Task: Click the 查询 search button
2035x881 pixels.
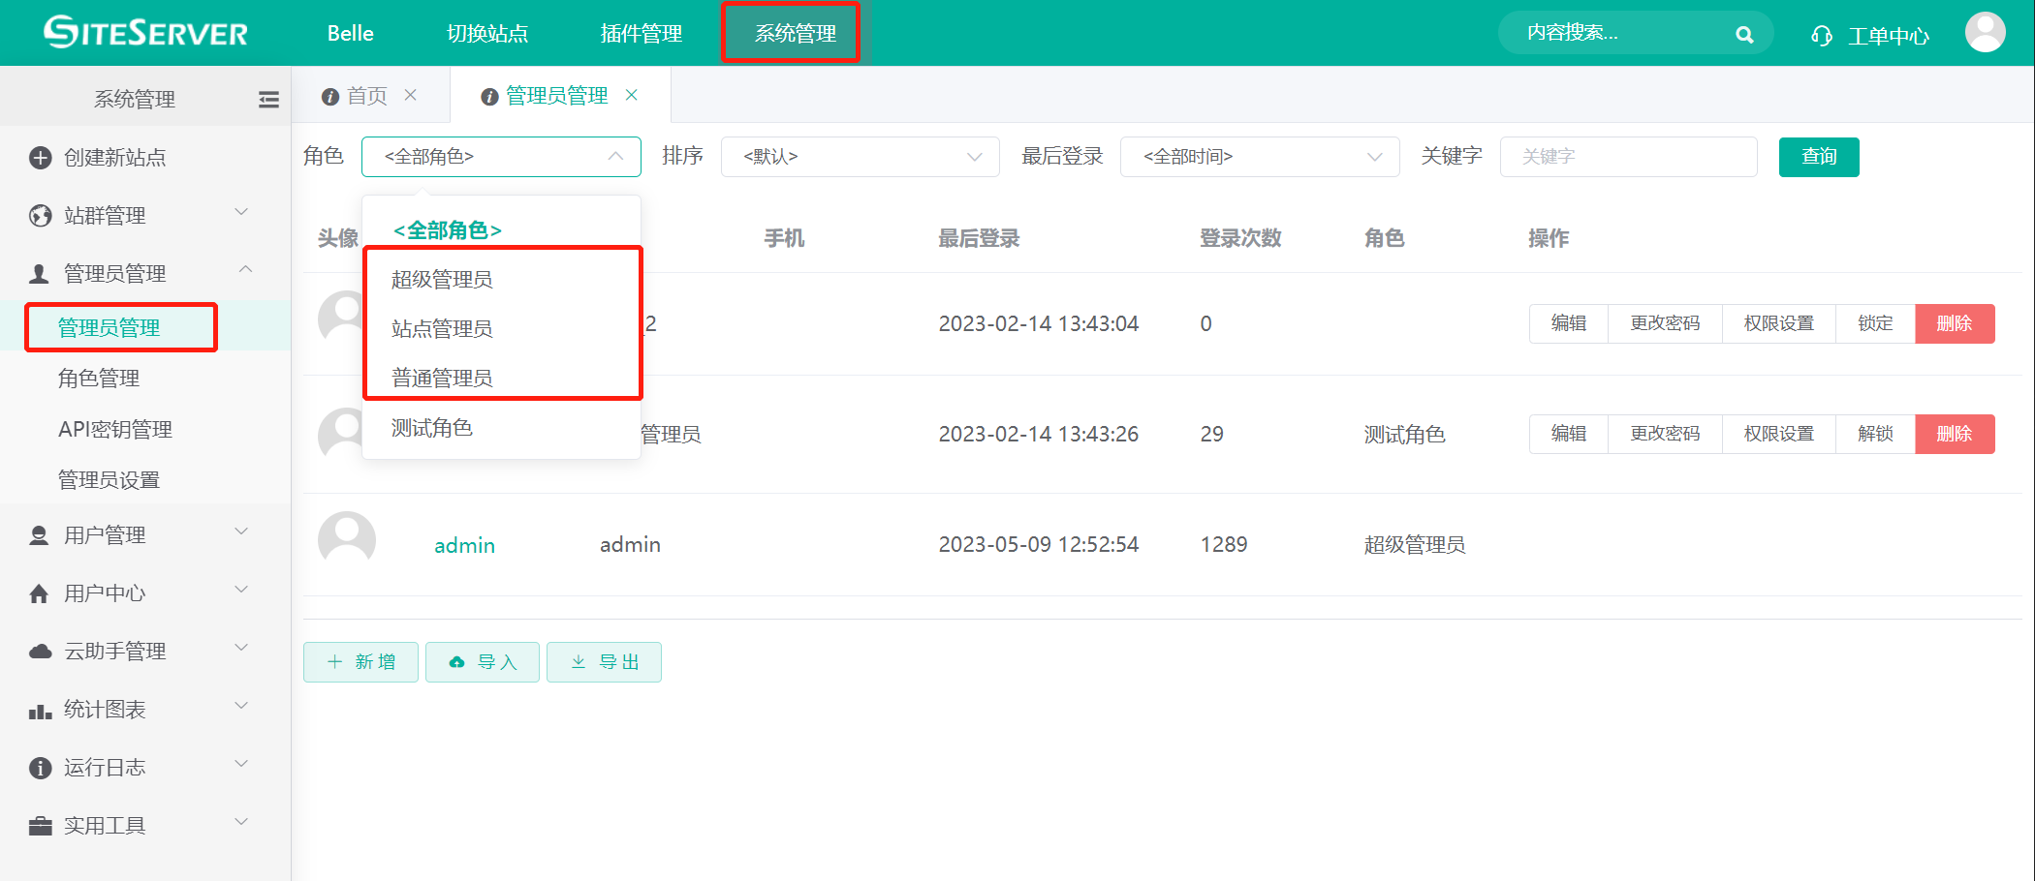Action: click(1818, 156)
